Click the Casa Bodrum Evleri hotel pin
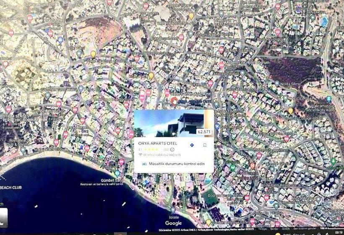This screenshot has width=344, height=235. pos(286,139)
